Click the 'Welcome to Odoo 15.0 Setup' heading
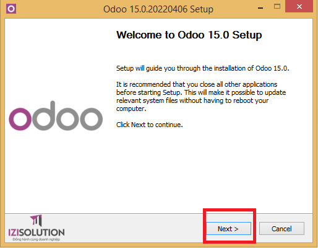This screenshot has height=248, width=318. 189,35
